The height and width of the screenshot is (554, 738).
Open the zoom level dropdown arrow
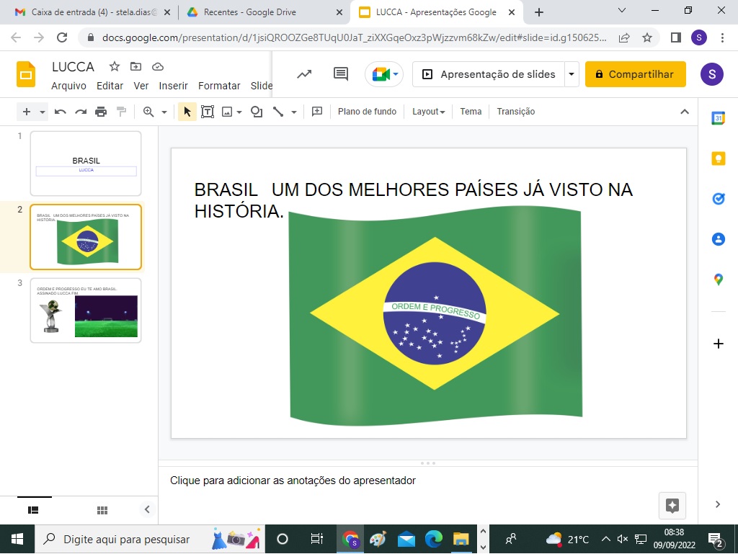click(164, 112)
